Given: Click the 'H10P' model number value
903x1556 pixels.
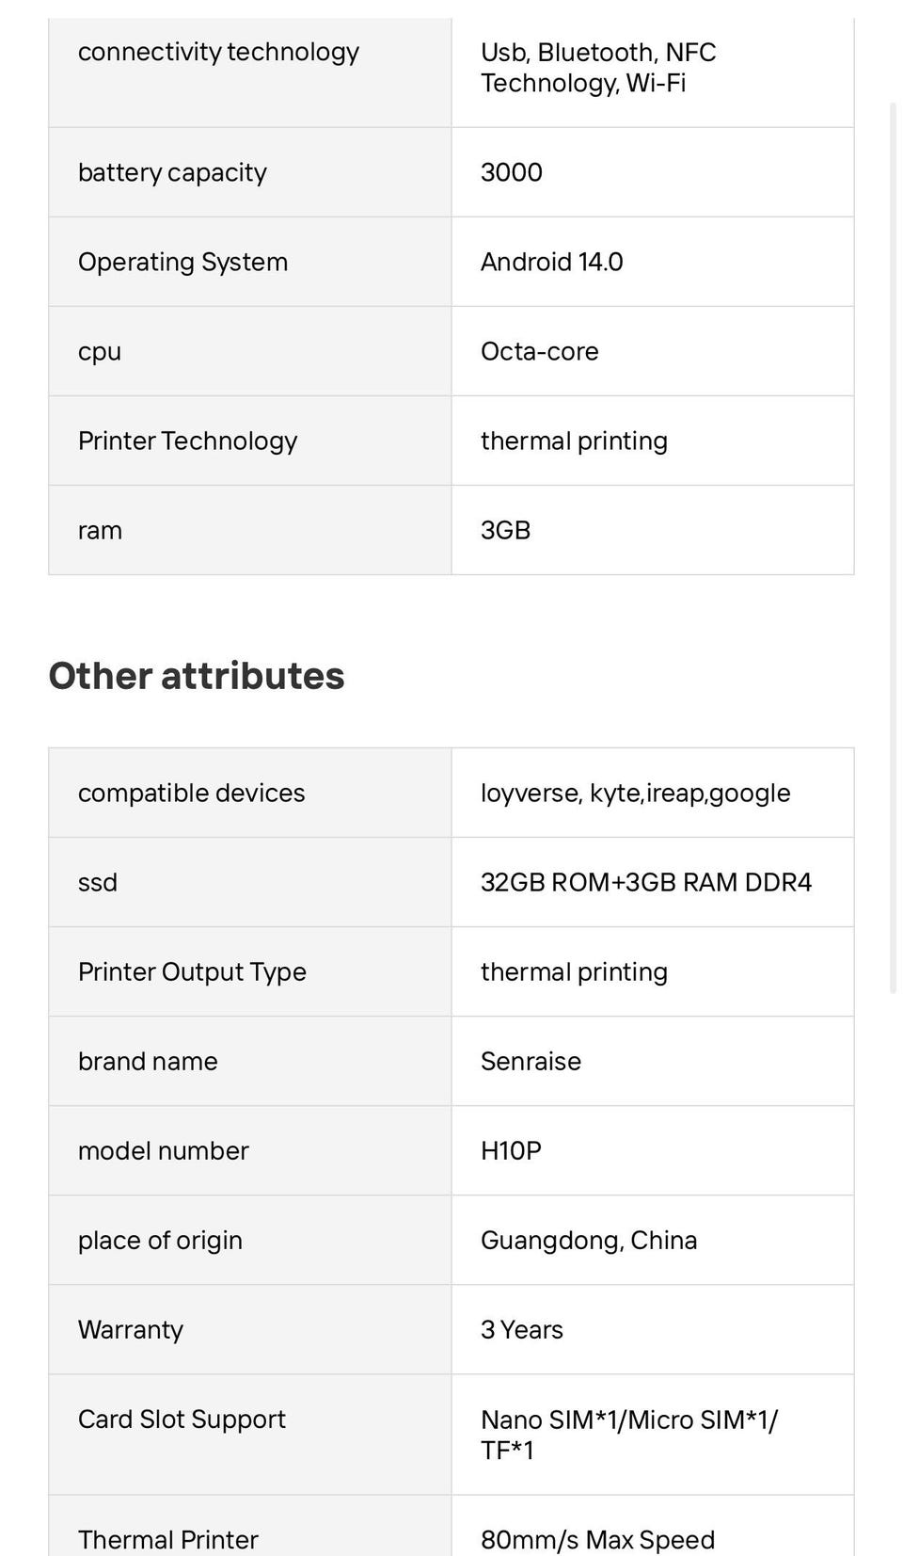Looking at the screenshot, I should point(511,1150).
